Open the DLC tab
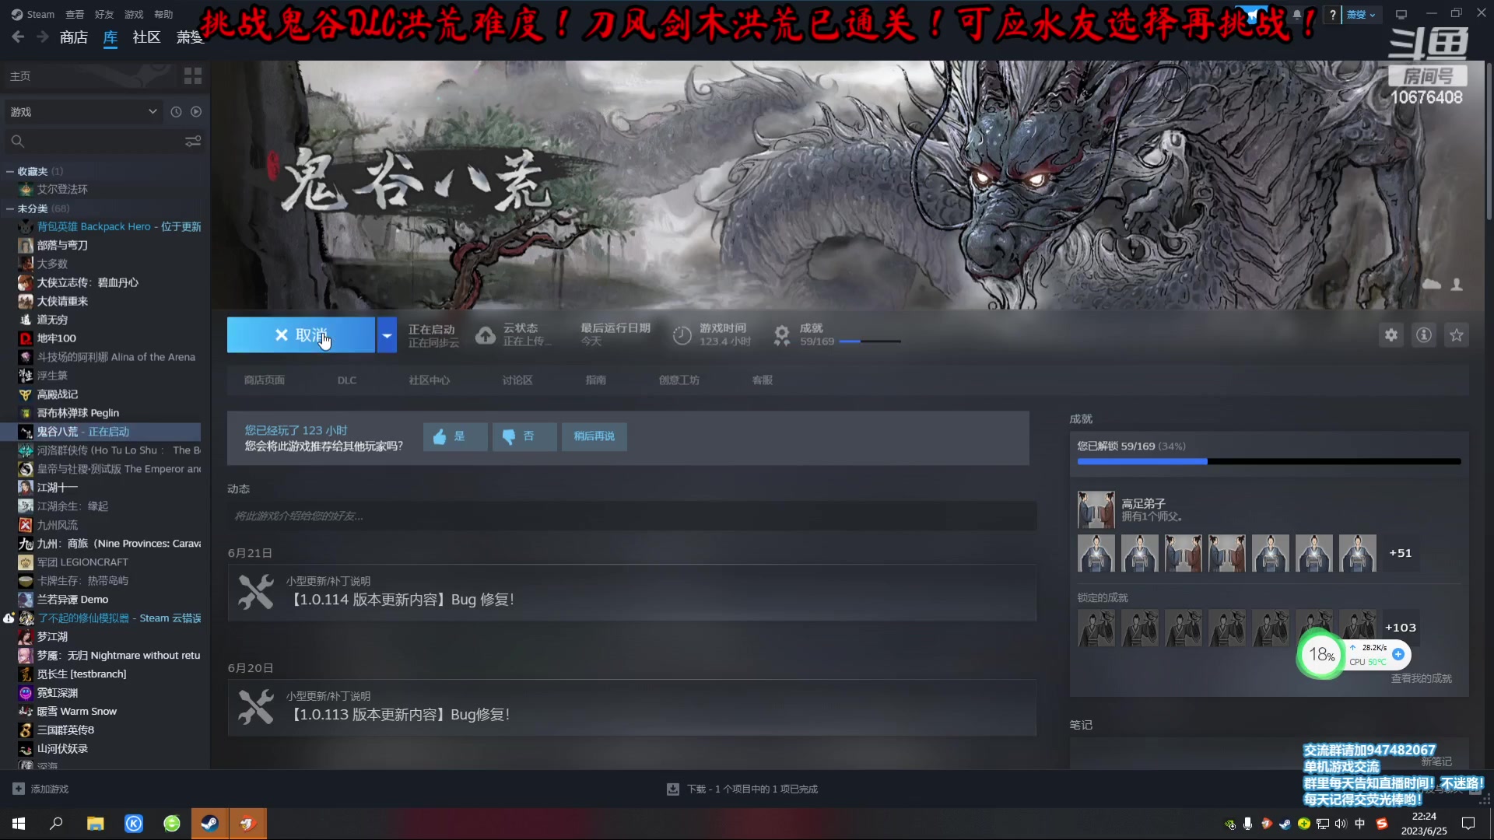 click(347, 380)
